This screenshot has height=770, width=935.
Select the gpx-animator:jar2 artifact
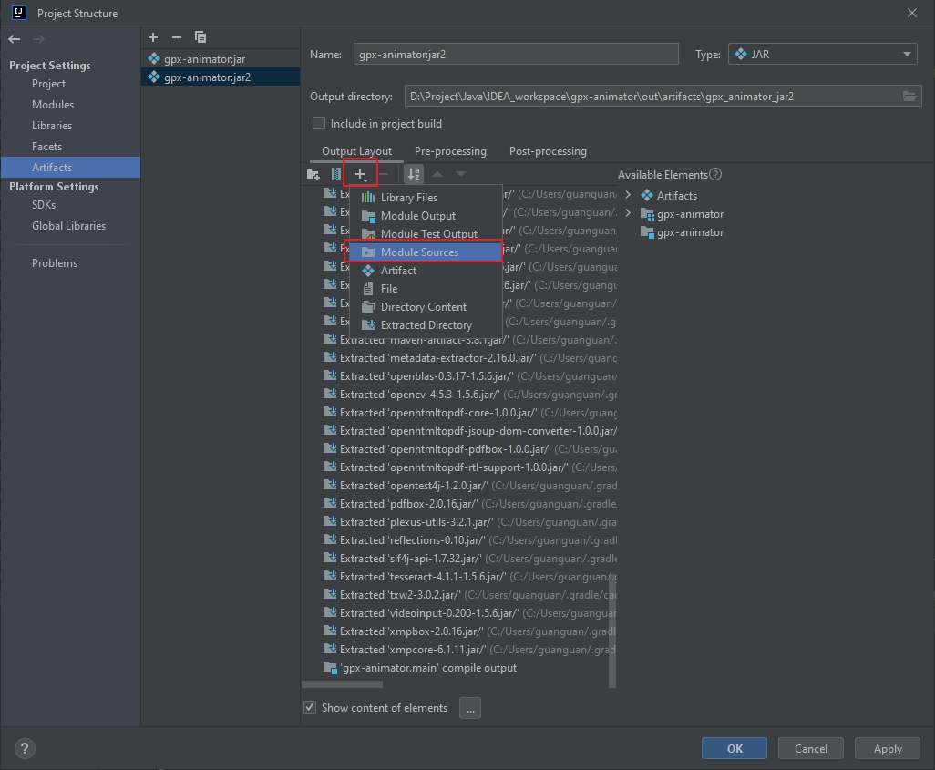220,77
